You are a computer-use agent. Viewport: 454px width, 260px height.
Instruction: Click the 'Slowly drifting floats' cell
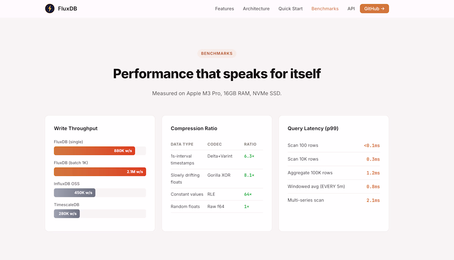pos(185,179)
